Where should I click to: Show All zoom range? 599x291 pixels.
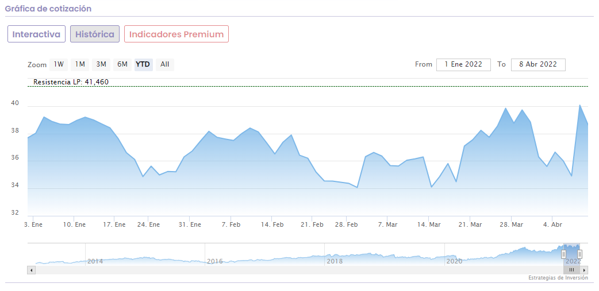pos(165,64)
